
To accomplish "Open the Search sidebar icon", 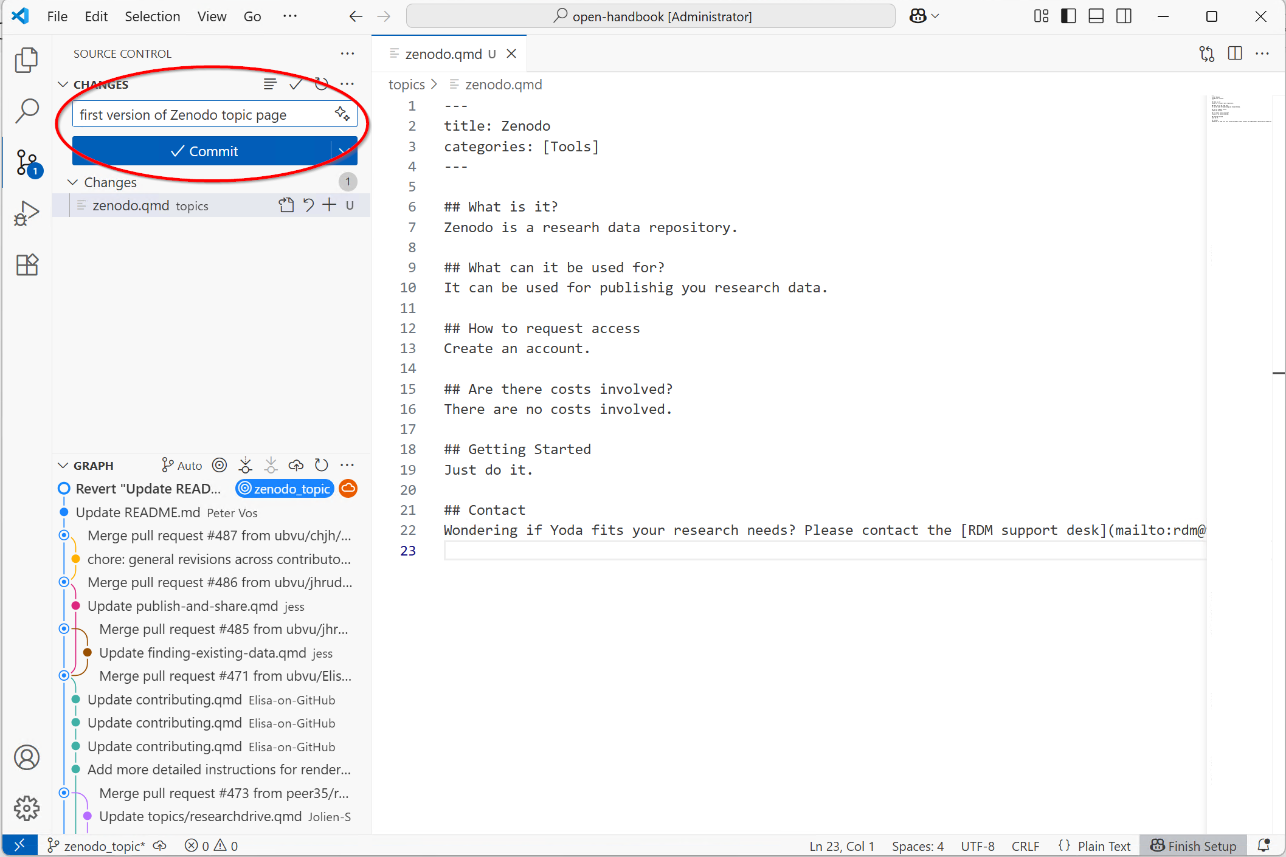I will [27, 111].
